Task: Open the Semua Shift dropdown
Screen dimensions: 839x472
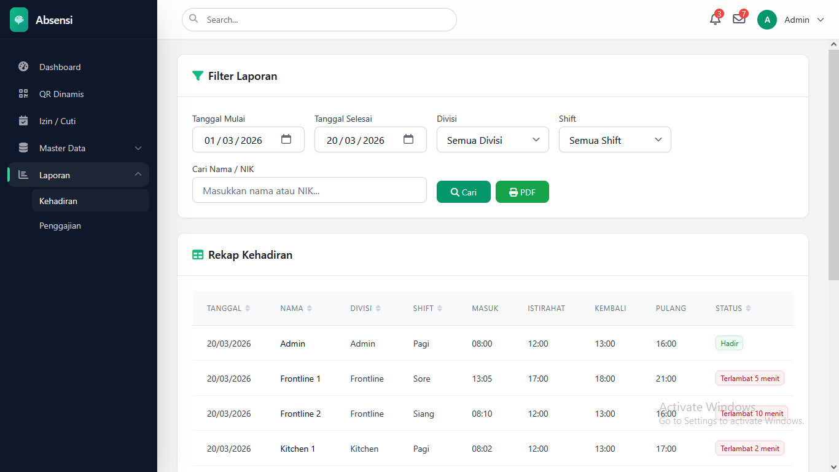Action: click(615, 140)
